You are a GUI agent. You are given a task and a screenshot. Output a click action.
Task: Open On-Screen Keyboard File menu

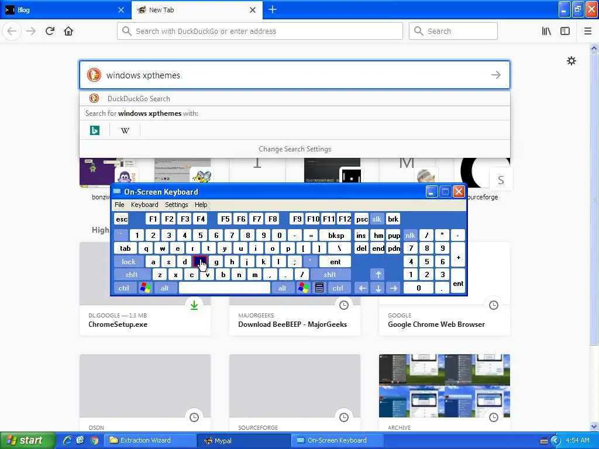point(119,205)
